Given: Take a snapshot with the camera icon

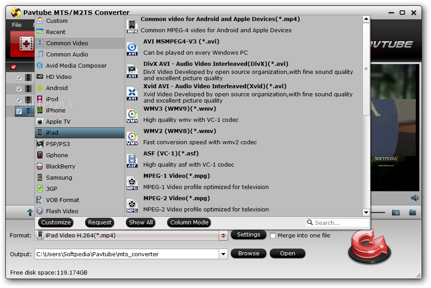Looking at the screenshot, I should click(396, 212).
